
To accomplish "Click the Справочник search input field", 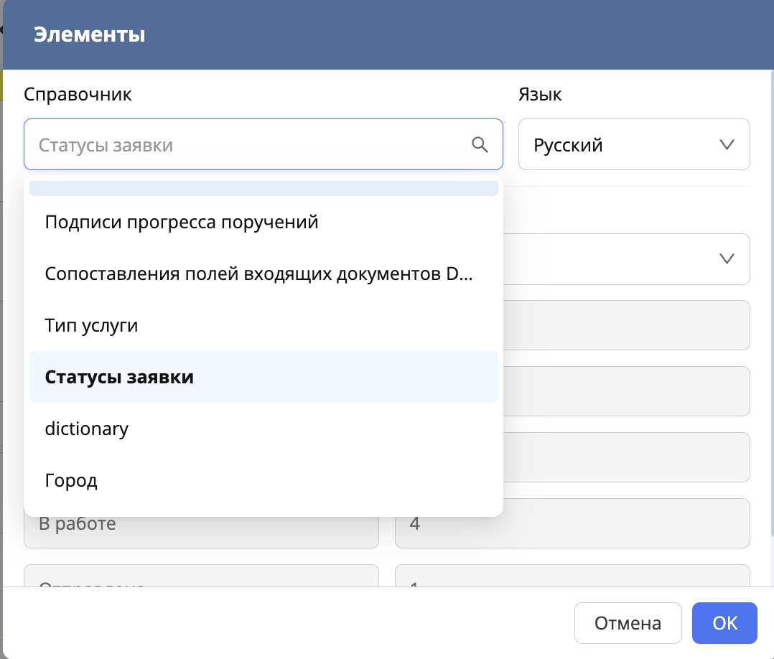I will point(215,144).
